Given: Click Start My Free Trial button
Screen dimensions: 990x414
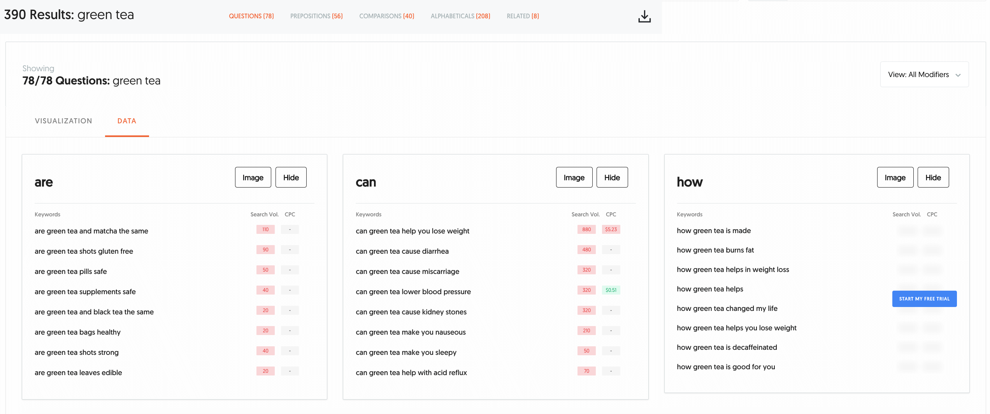Looking at the screenshot, I should pos(924,299).
